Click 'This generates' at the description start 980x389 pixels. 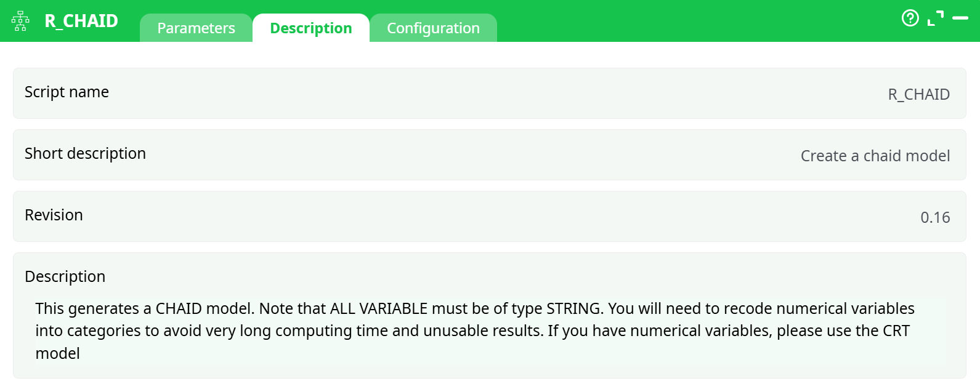tap(87, 308)
